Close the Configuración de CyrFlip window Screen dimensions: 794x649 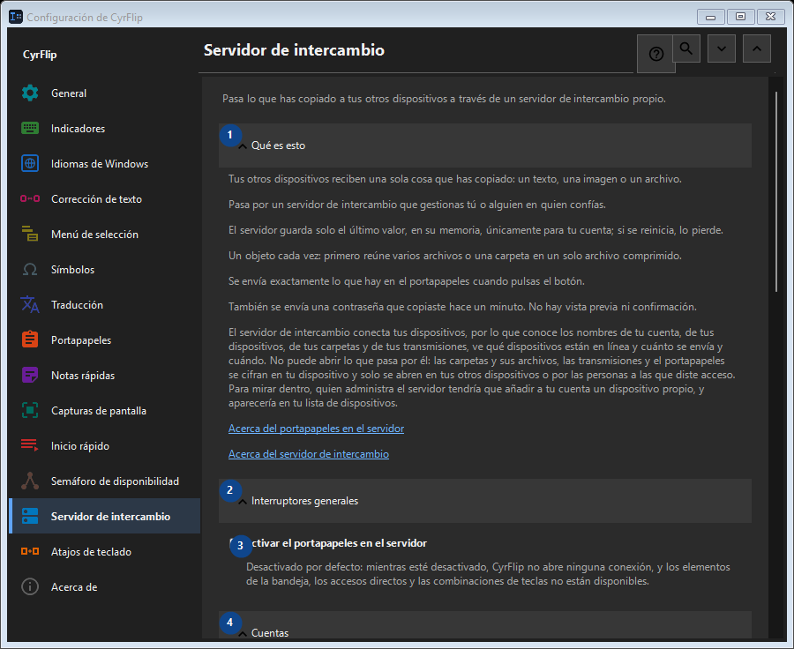click(x=771, y=17)
